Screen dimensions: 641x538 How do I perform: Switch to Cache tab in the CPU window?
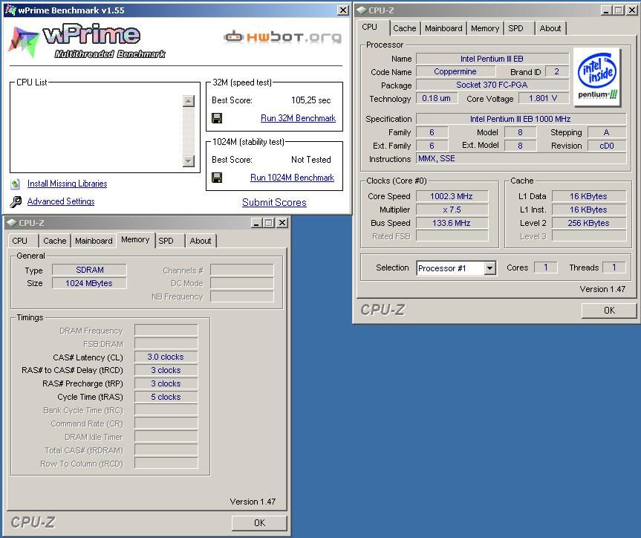(x=404, y=28)
